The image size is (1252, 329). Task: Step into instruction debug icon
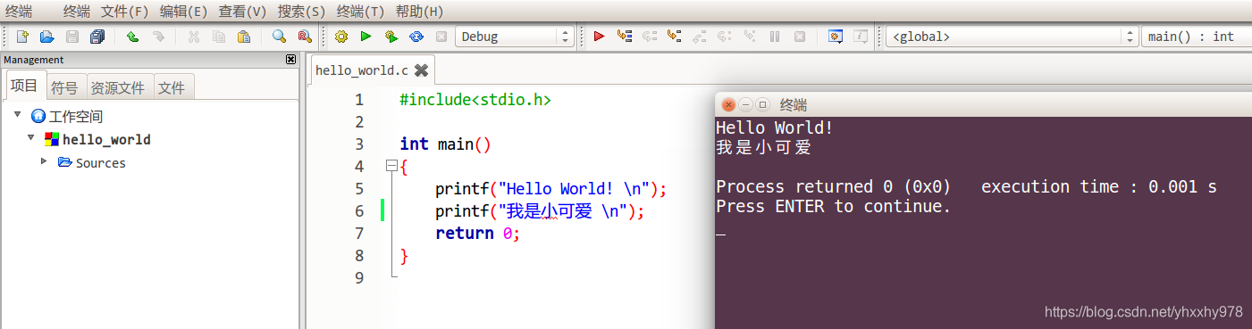(x=750, y=37)
